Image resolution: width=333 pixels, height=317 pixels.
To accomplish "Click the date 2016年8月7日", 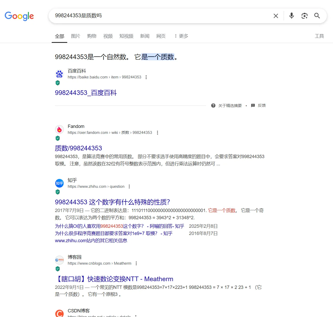I will coord(203,233).
